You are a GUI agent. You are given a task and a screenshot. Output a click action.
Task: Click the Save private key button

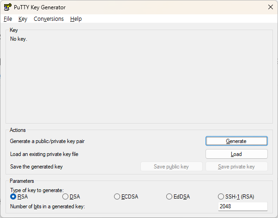[x=236, y=167]
